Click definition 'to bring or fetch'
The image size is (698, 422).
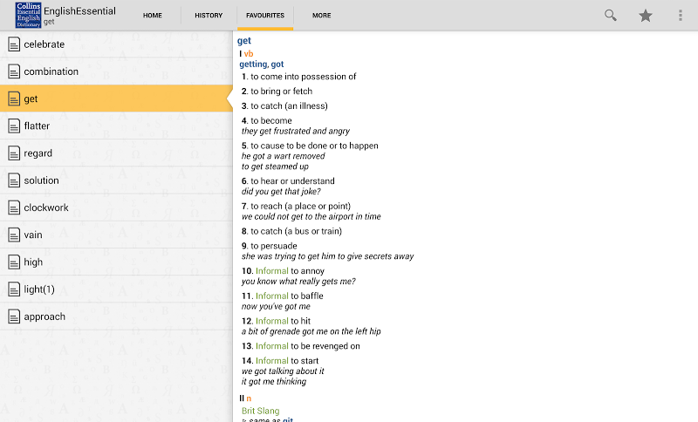tap(281, 92)
